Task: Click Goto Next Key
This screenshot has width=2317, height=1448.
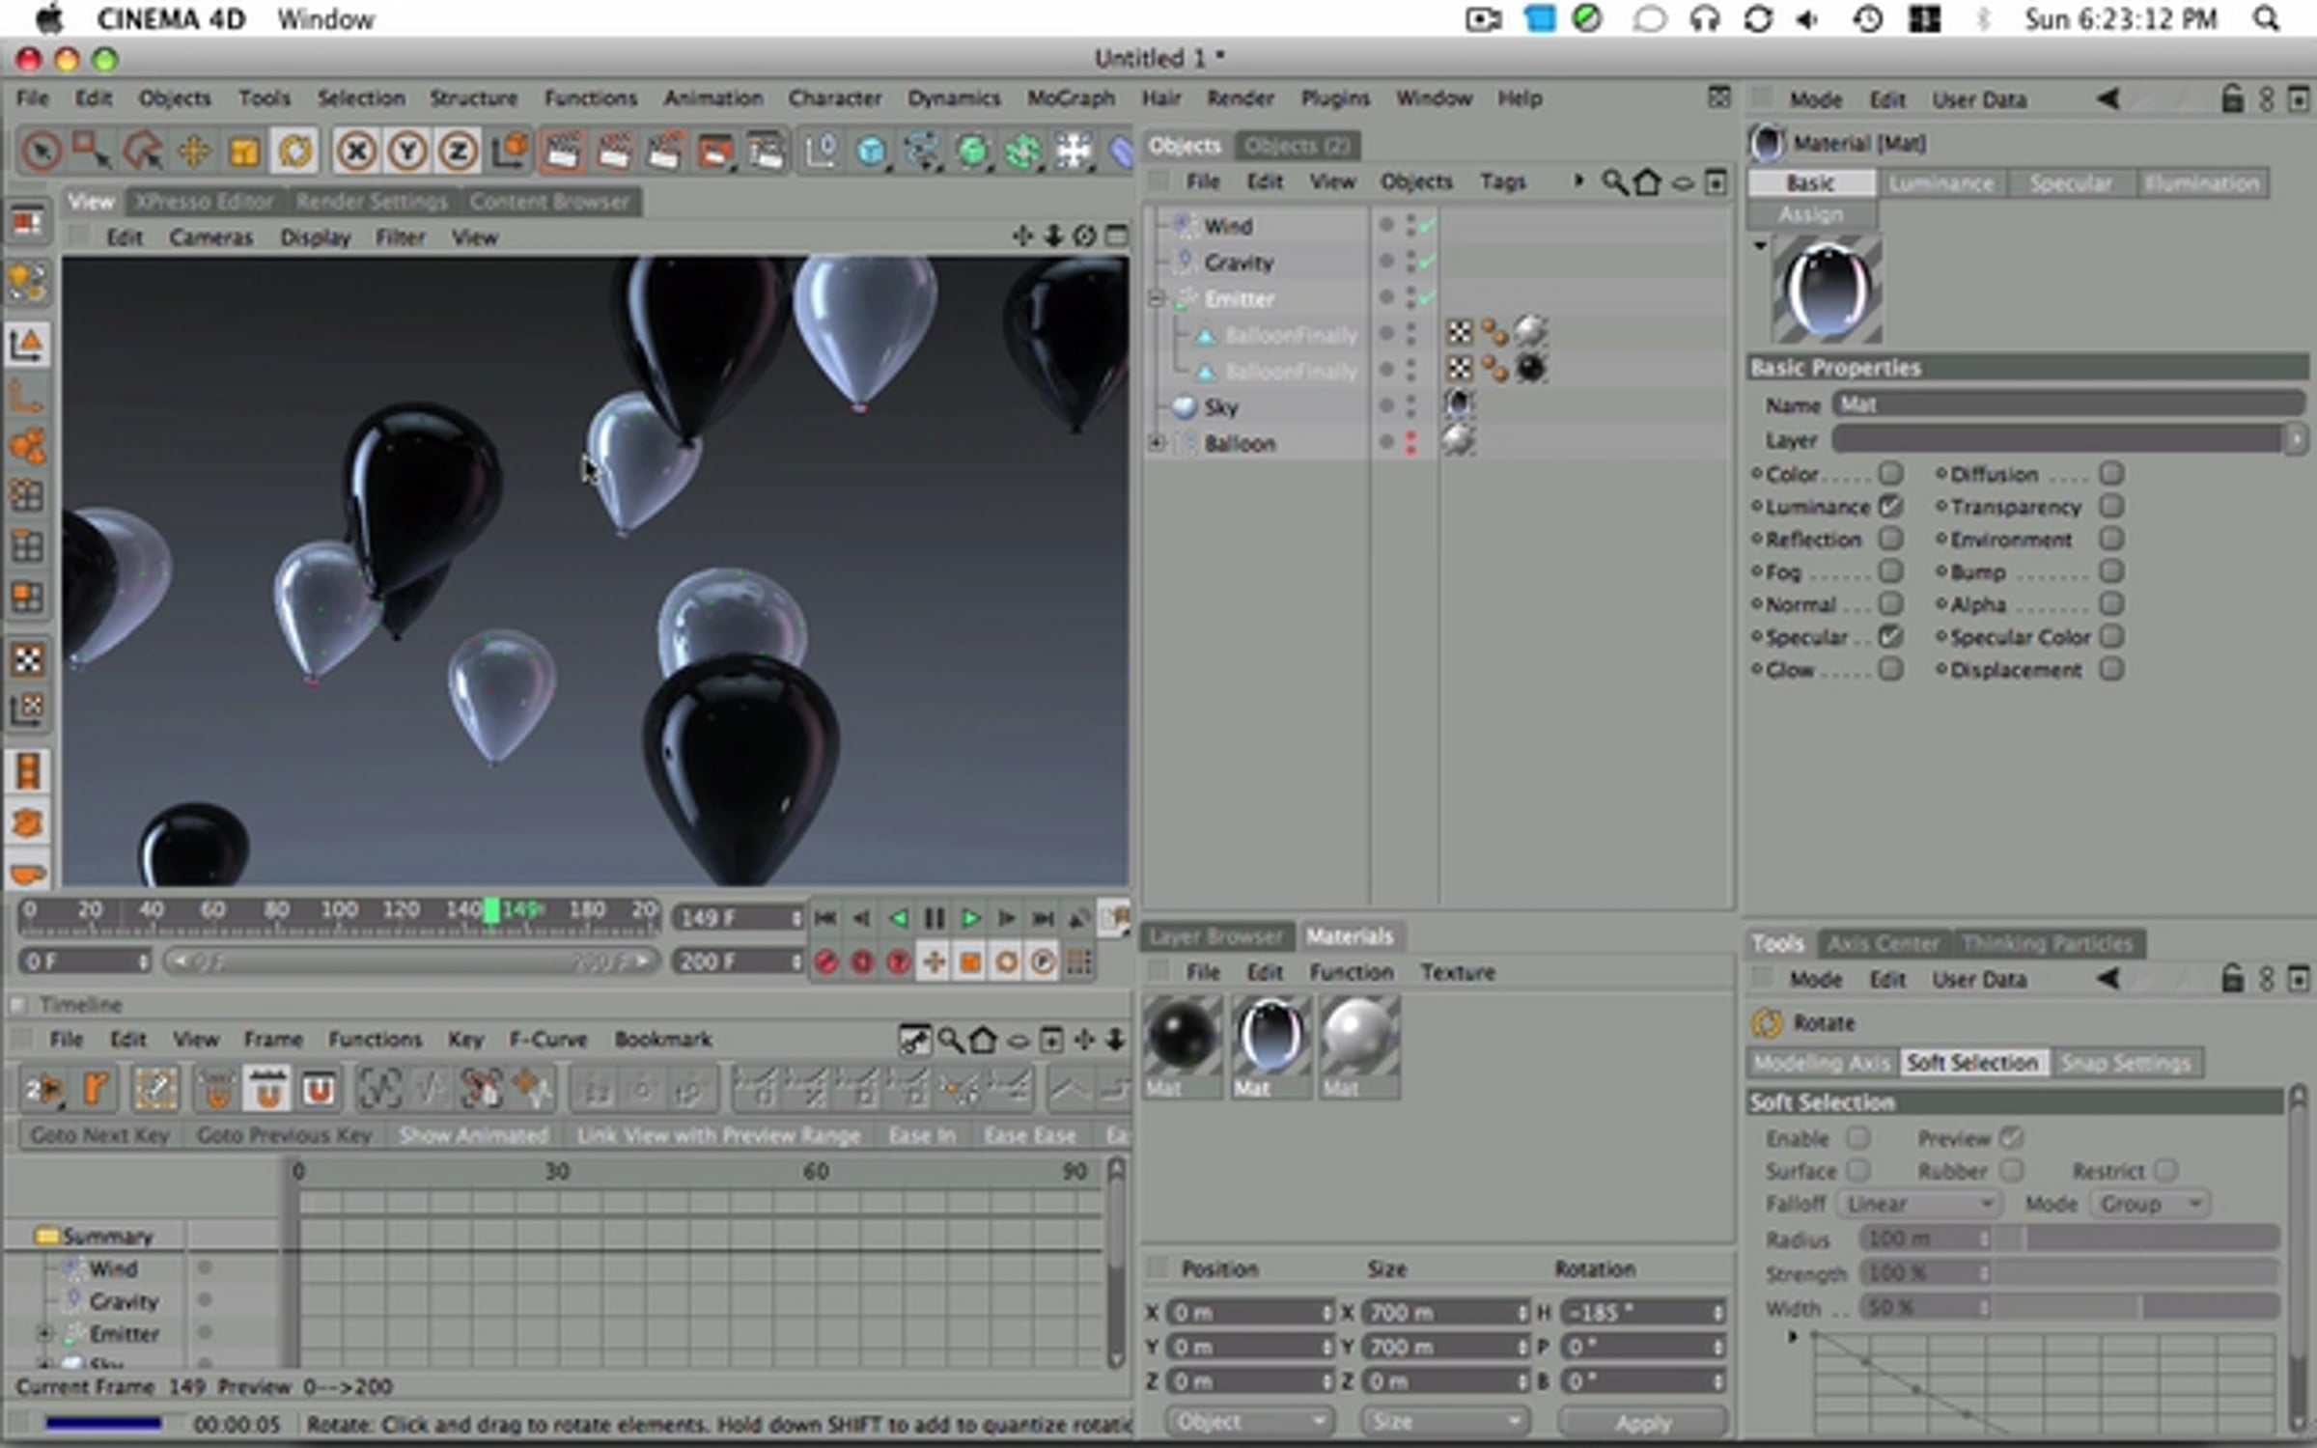Action: coord(99,1135)
